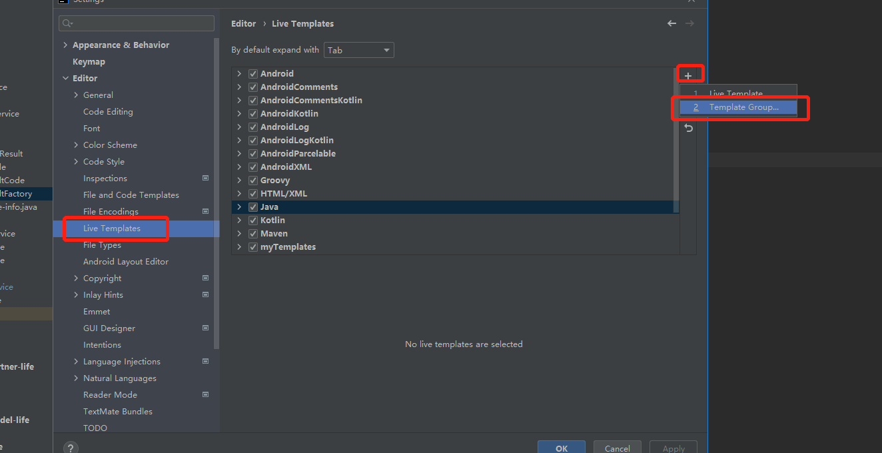Toggle the Maven group checkbox
Screen dimensions: 882x453
253,233
